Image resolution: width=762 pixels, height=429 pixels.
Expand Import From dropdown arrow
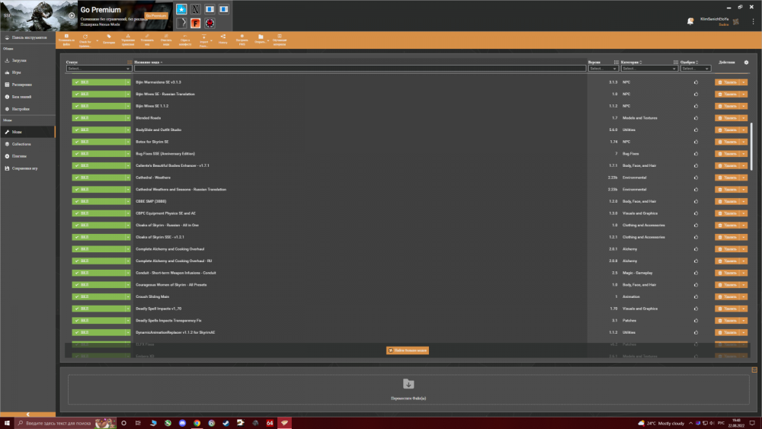pos(211,41)
